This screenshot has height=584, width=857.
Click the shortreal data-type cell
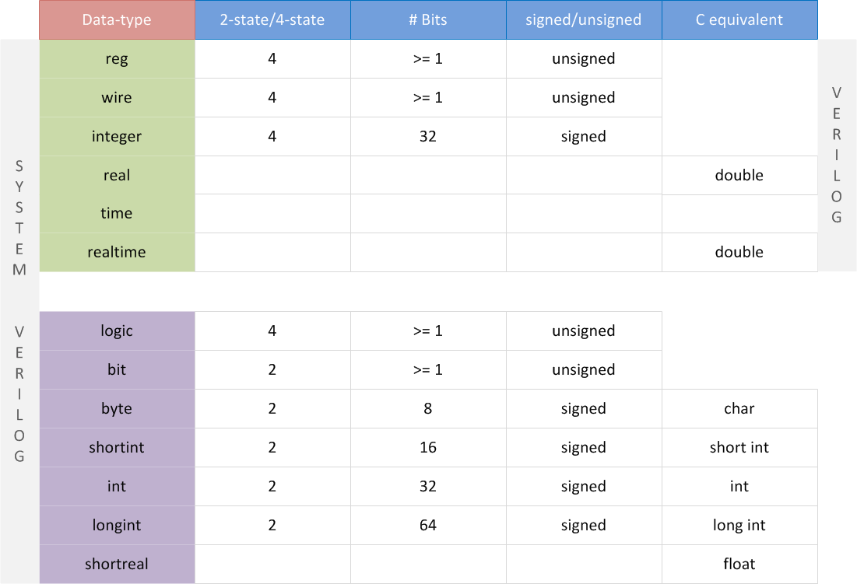(x=117, y=564)
